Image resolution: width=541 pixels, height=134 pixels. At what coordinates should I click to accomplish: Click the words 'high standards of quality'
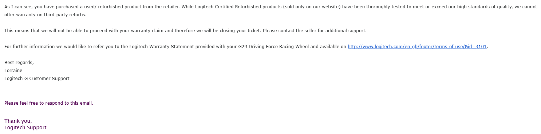point(485,7)
